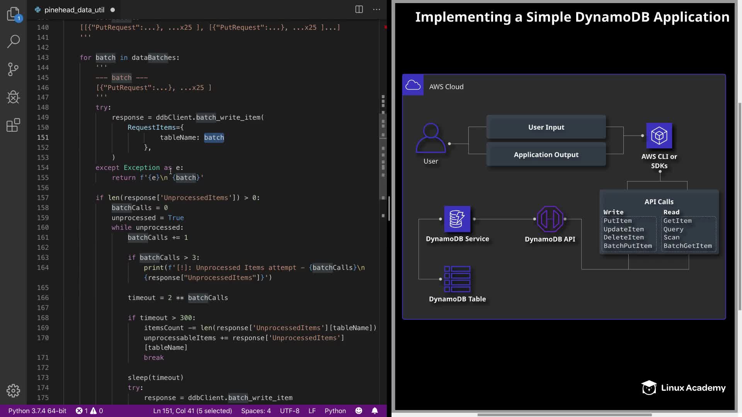Click the LF end-of-line indicator
Image resolution: width=742 pixels, height=417 pixels.
click(312, 411)
